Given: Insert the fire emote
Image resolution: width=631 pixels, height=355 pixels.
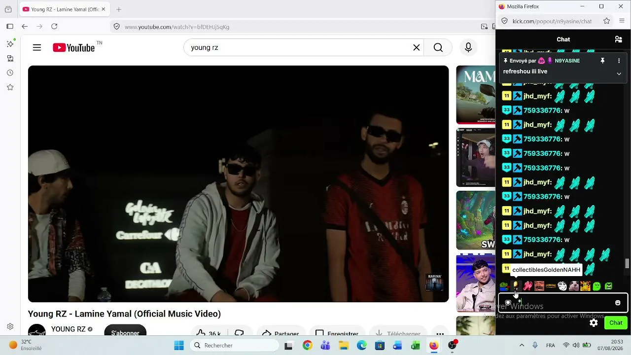Looking at the screenshot, I should 585,286.
